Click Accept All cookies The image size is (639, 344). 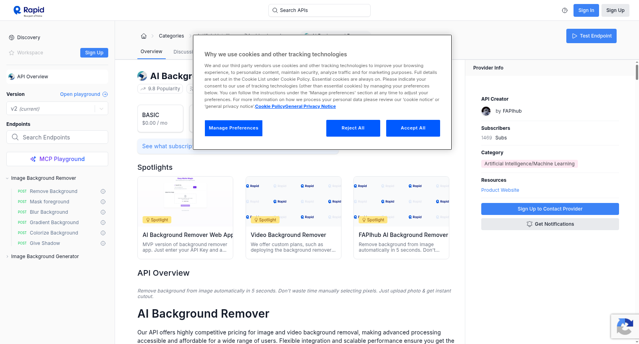[x=413, y=128]
